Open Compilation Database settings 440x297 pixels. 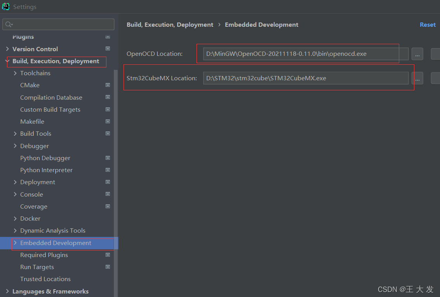[51, 97]
